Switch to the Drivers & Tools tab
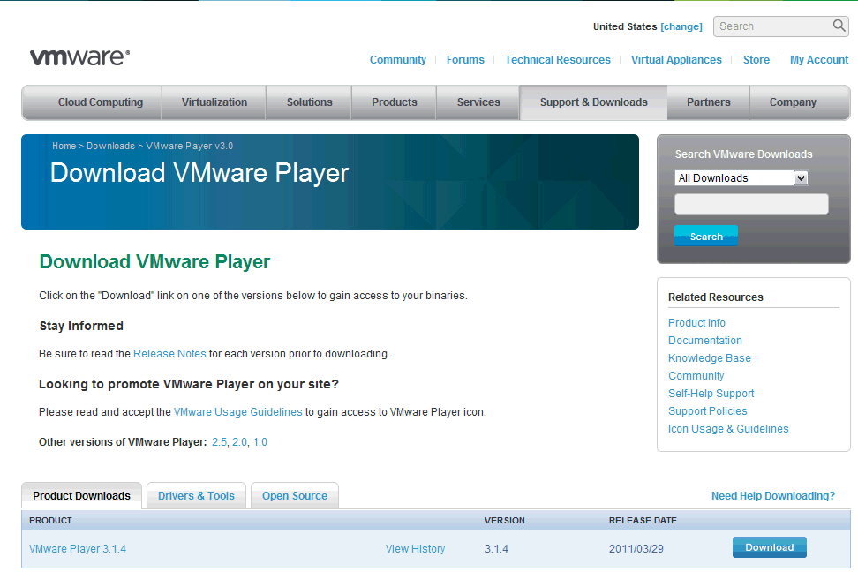The image size is (858, 572). point(196,496)
